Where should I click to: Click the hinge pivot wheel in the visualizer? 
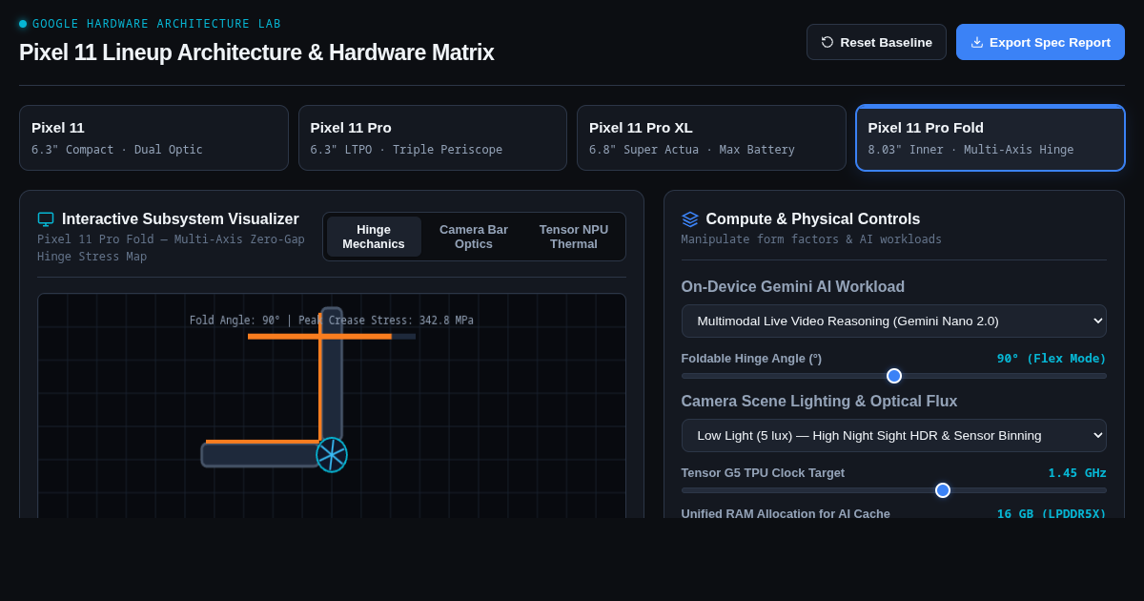pyautogui.click(x=332, y=455)
